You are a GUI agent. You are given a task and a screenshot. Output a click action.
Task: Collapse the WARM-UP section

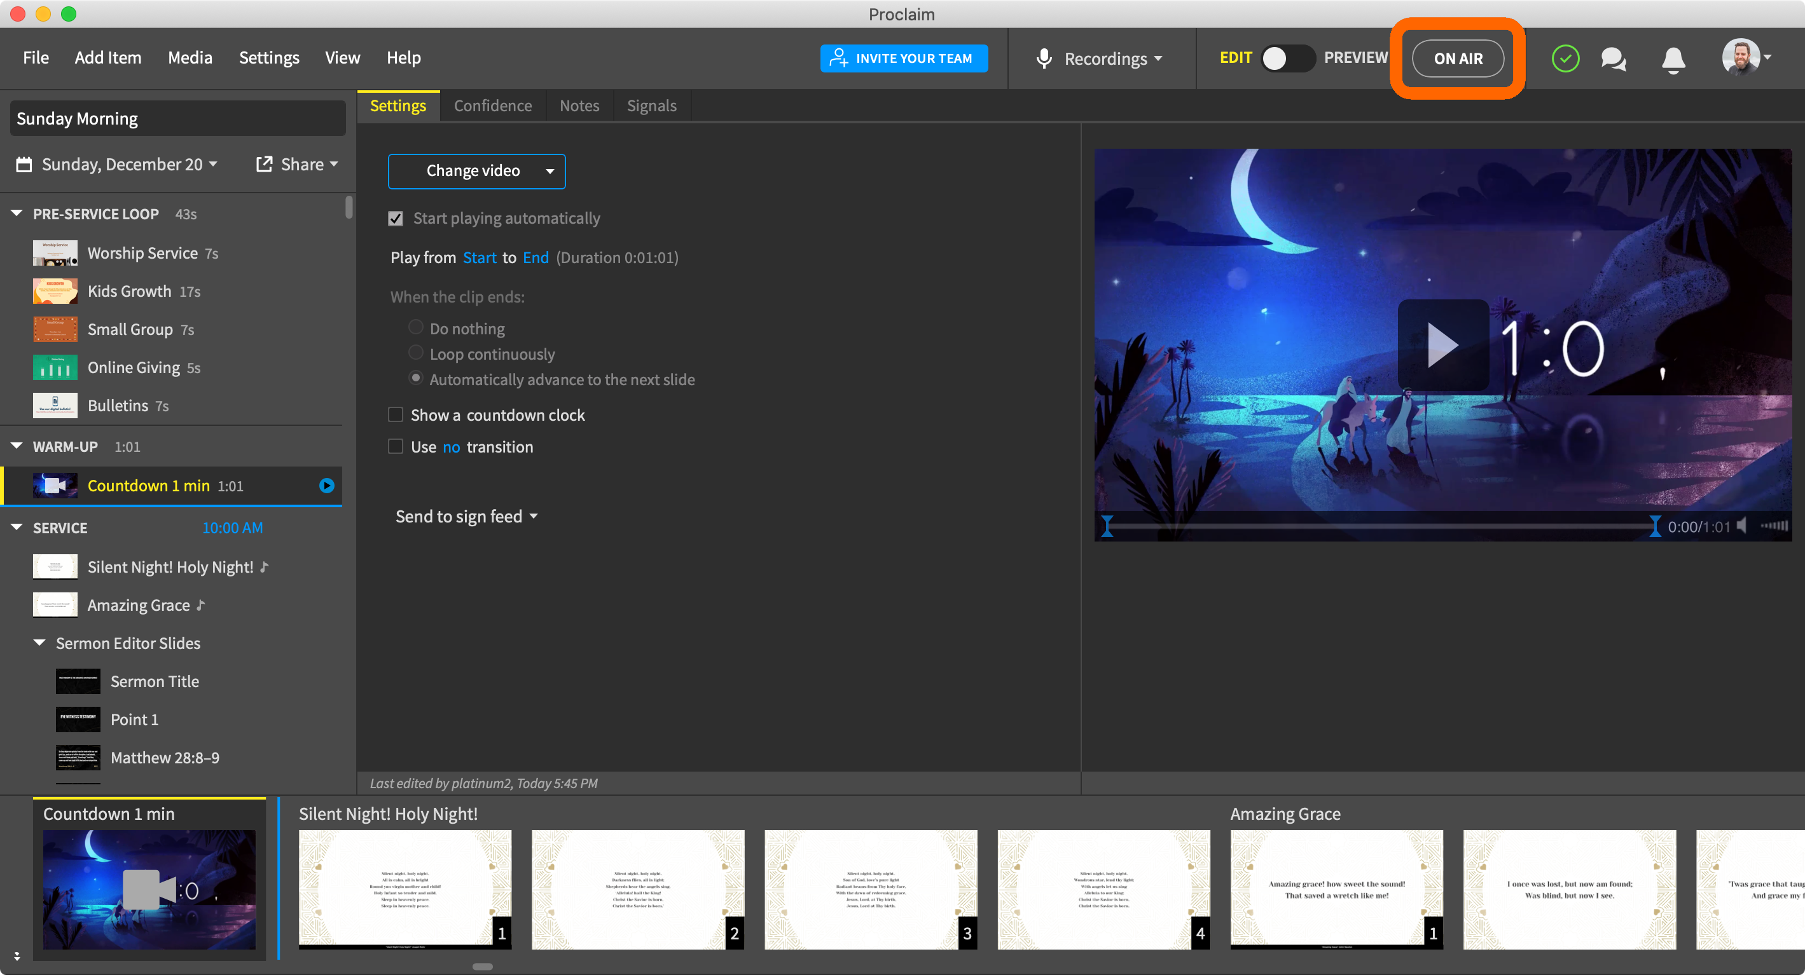click(x=17, y=446)
